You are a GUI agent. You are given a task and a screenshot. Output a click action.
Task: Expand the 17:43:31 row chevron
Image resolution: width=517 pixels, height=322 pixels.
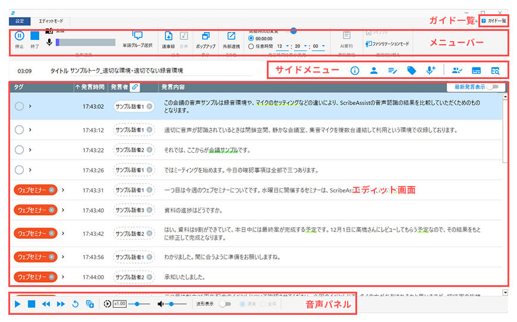63,190
